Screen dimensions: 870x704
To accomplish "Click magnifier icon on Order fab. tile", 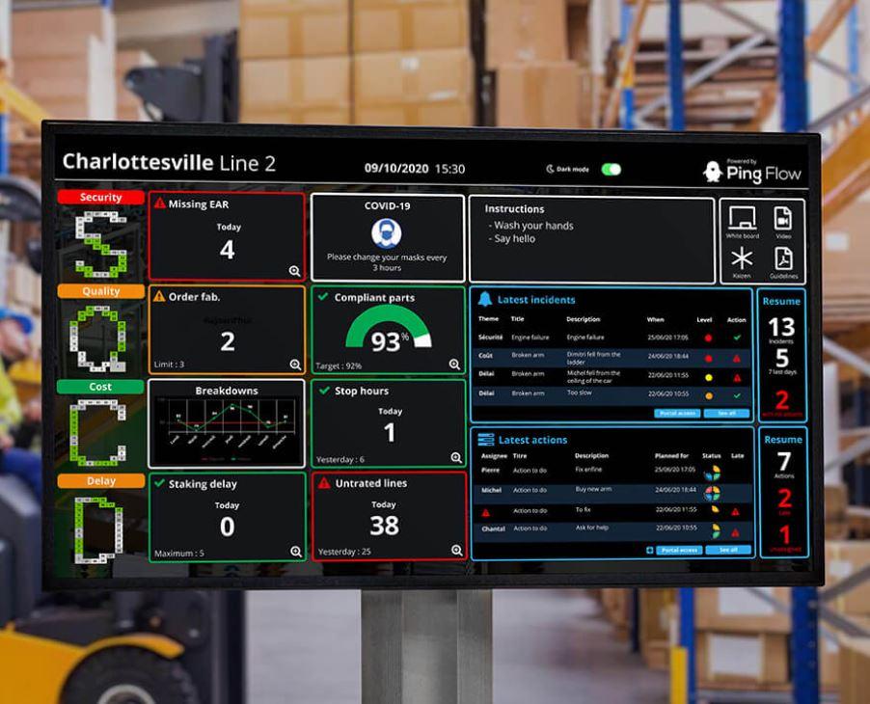I will tap(296, 365).
